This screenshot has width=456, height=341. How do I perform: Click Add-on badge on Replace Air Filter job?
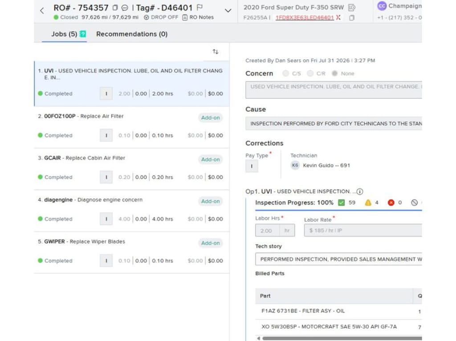click(x=211, y=118)
